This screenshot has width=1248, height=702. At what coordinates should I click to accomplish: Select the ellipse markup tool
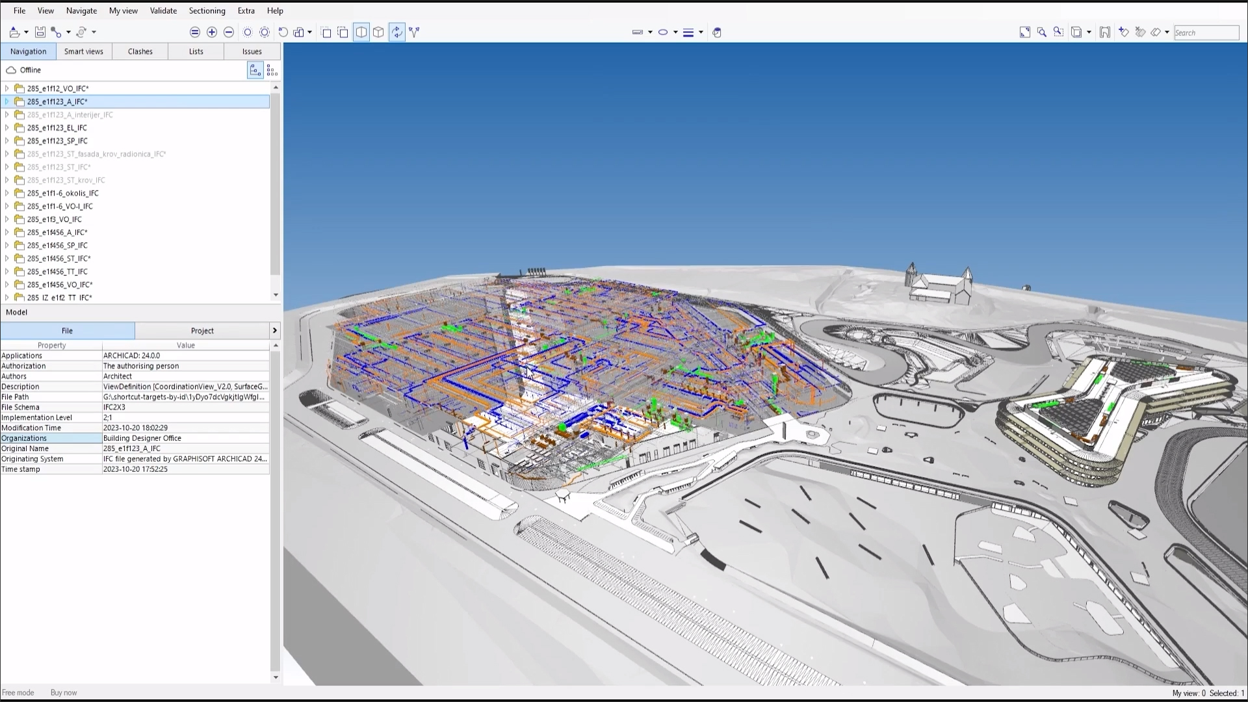663,32
